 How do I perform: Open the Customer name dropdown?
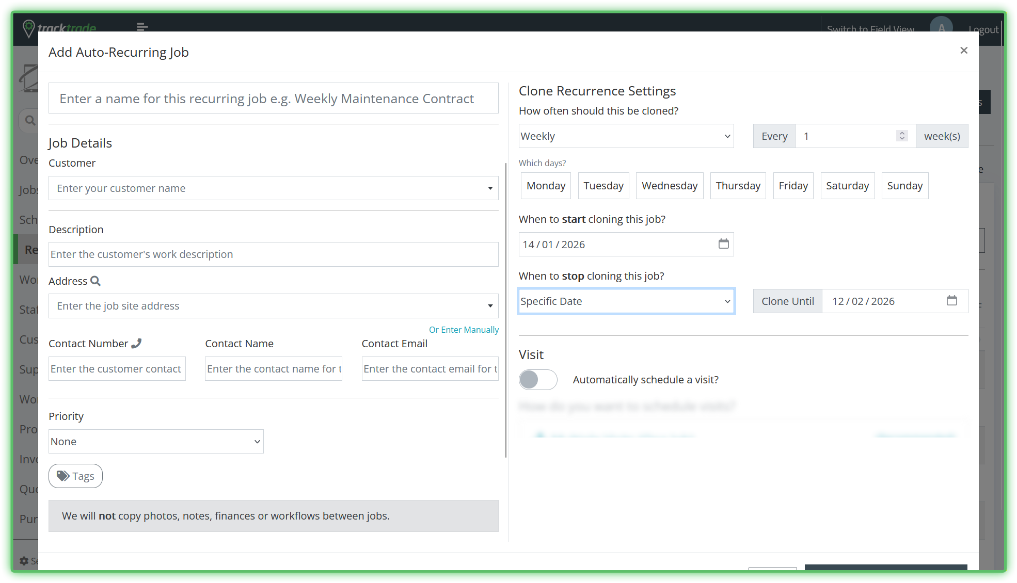point(273,188)
